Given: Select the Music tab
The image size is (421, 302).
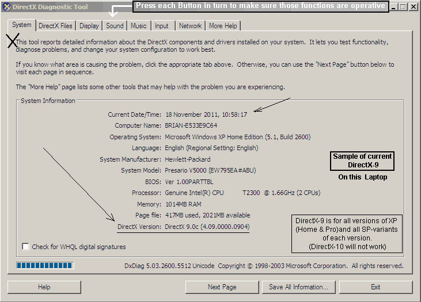Looking at the screenshot, I should [139, 26].
